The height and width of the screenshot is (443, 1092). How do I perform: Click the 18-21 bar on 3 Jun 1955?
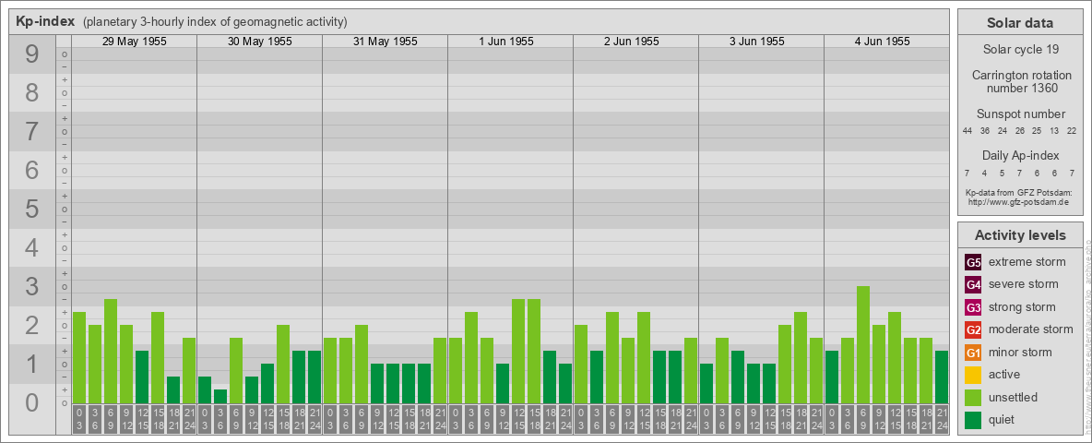click(x=801, y=357)
